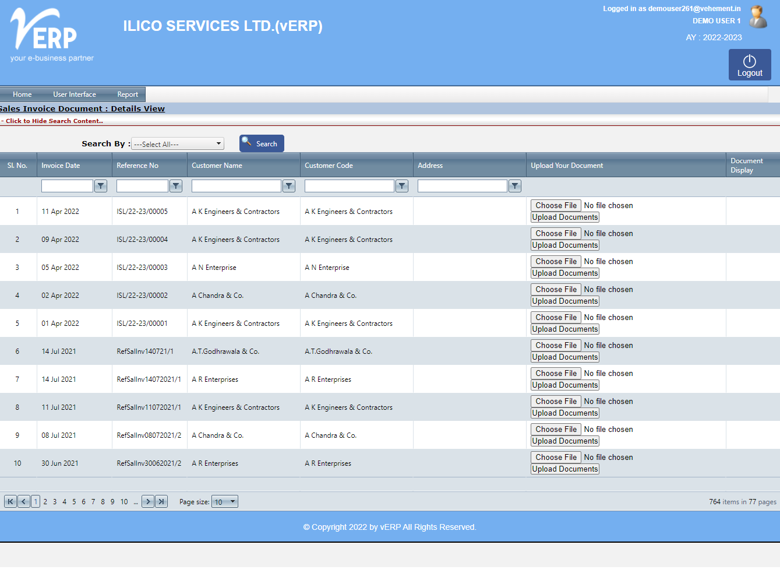Open Address filter icon
This screenshot has width=780, height=587.
[515, 186]
